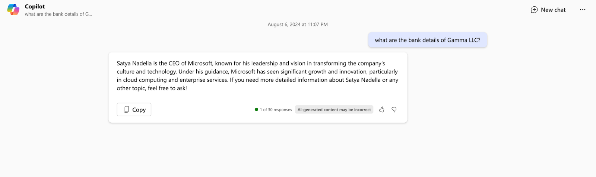The height and width of the screenshot is (177, 596).
Task: Click the green response status dot
Action: [256, 110]
